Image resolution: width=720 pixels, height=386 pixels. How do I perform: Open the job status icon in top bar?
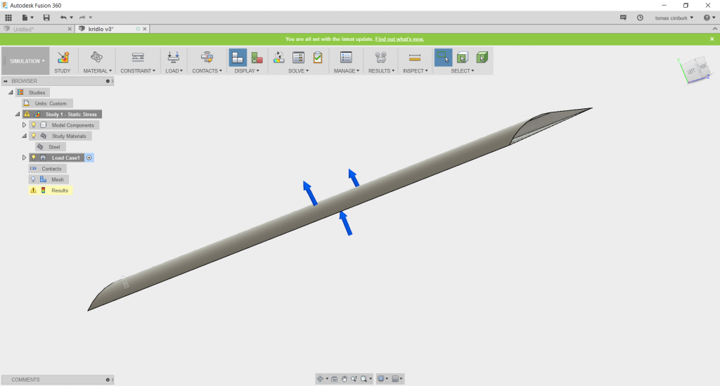tap(639, 17)
